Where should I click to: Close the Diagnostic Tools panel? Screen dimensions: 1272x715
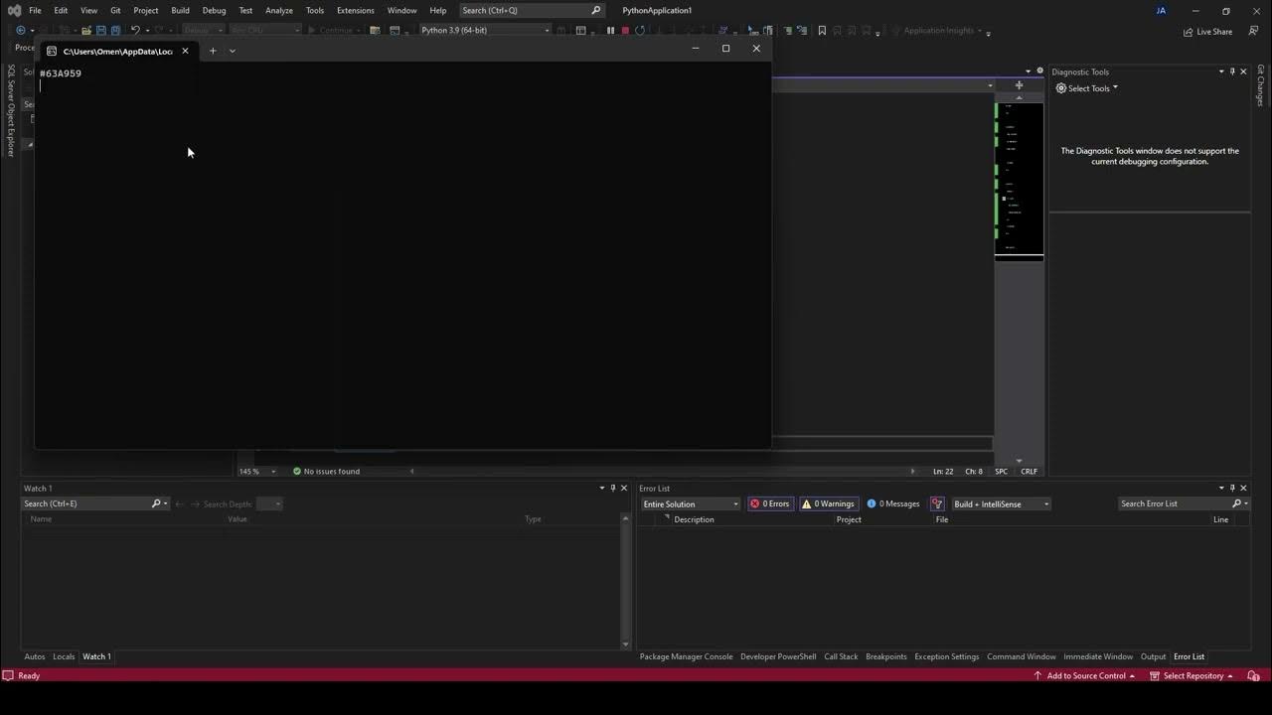[1243, 71]
